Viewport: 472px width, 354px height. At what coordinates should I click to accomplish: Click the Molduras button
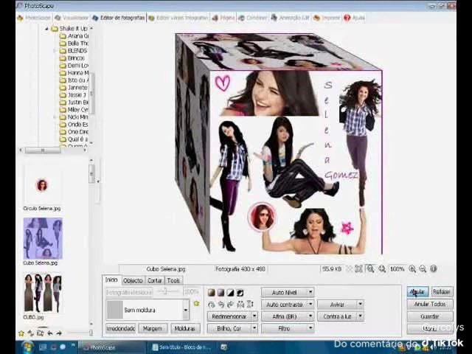pyautogui.click(x=185, y=328)
